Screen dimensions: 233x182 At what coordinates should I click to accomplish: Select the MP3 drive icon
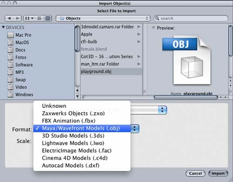click(10, 72)
